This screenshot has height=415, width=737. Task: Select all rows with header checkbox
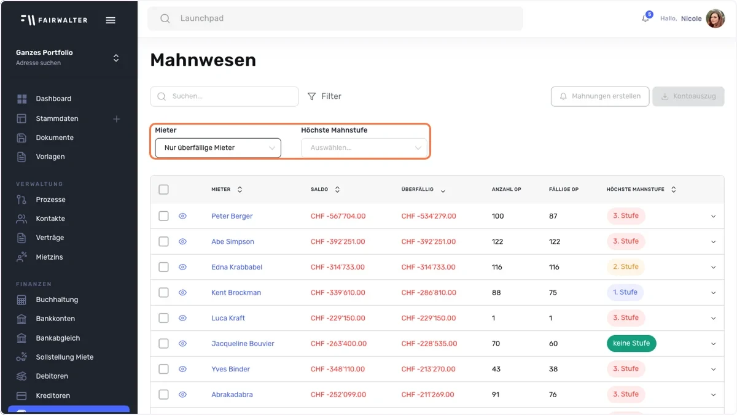(163, 190)
